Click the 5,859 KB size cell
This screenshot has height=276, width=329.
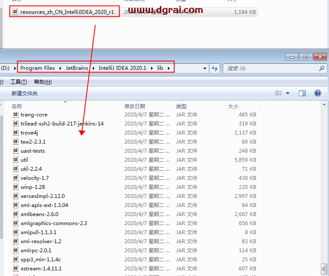[x=245, y=160]
